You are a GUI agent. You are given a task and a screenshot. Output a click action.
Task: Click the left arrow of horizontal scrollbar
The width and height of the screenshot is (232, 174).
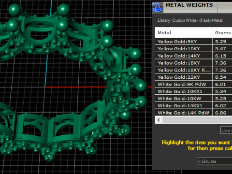click(159, 120)
